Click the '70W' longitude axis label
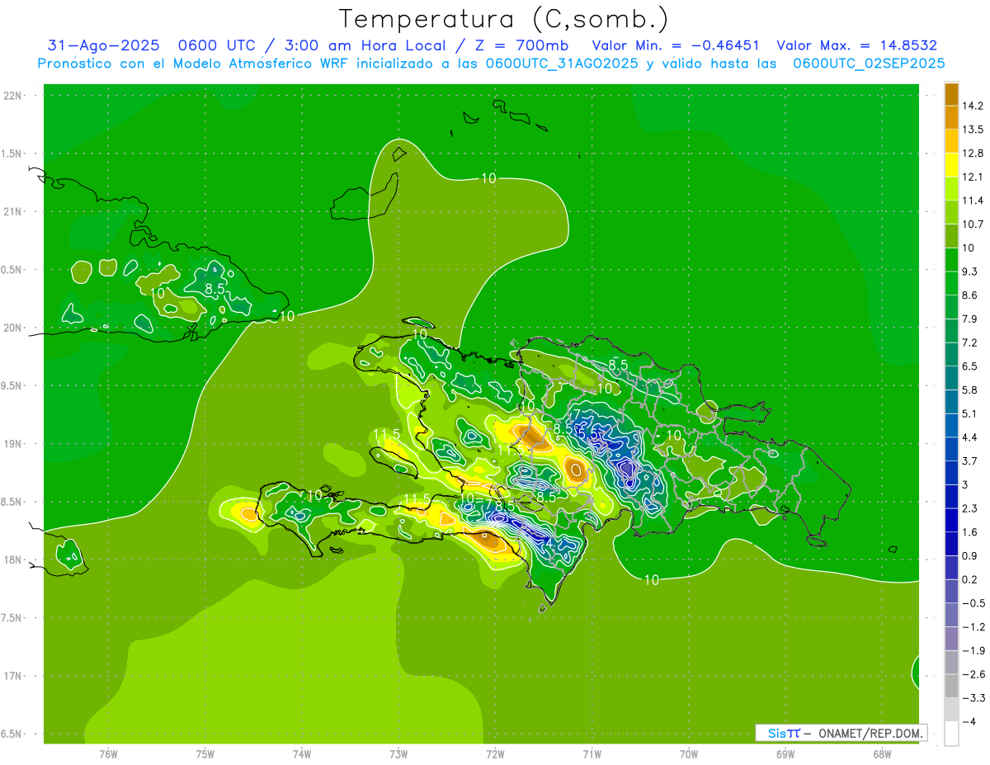This screenshot has height=765, width=990. (x=689, y=754)
